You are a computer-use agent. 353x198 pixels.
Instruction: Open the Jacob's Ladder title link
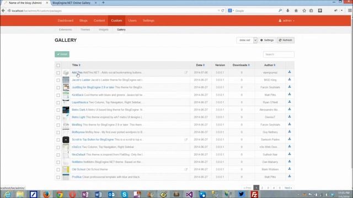tap(81, 80)
